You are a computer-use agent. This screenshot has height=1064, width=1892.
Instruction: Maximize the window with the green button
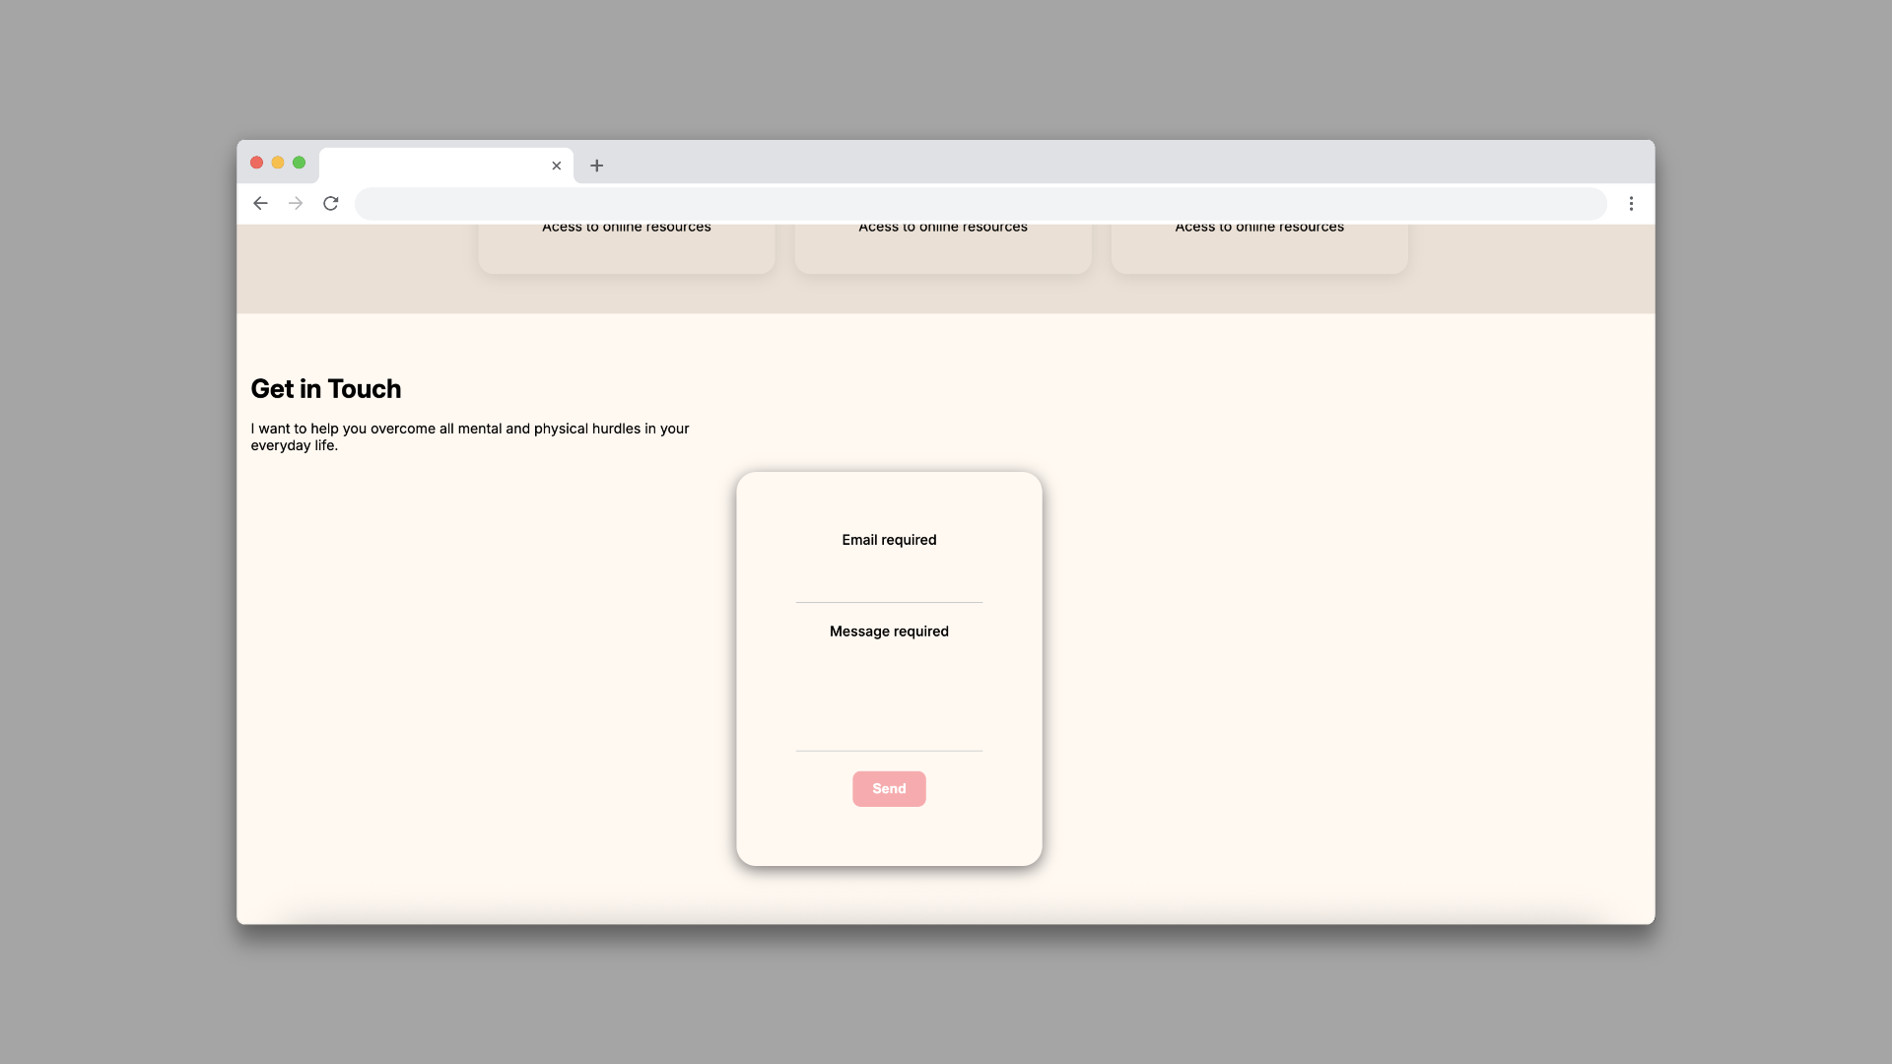pos(300,163)
